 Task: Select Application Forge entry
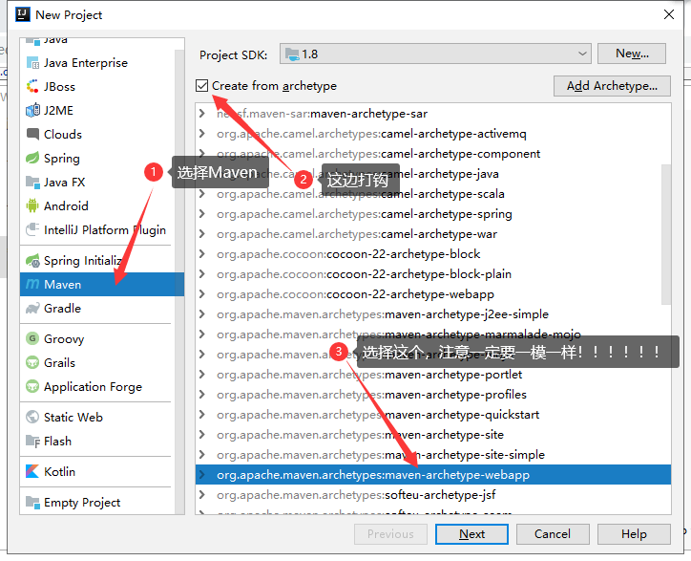point(97,386)
